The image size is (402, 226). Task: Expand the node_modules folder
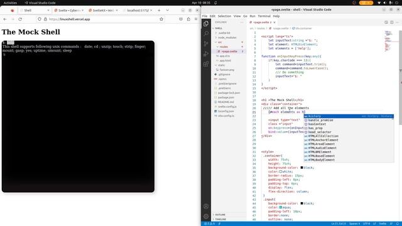(227, 38)
